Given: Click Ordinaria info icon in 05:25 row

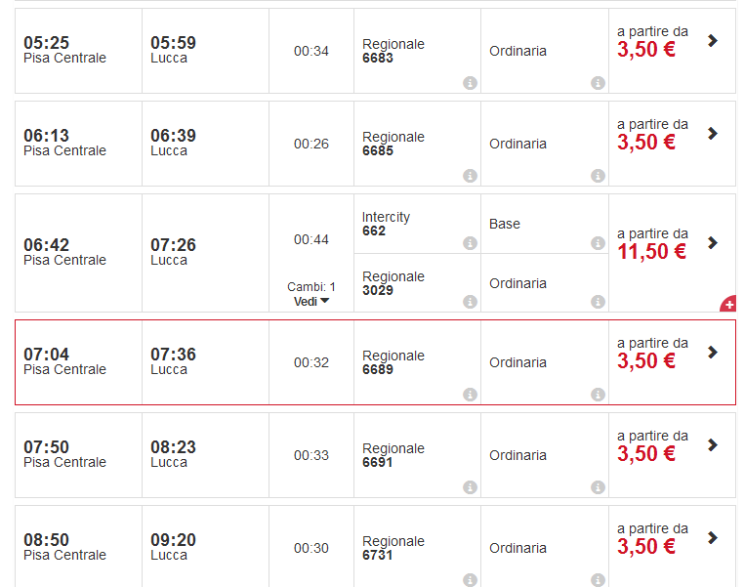Looking at the screenshot, I should (x=598, y=83).
